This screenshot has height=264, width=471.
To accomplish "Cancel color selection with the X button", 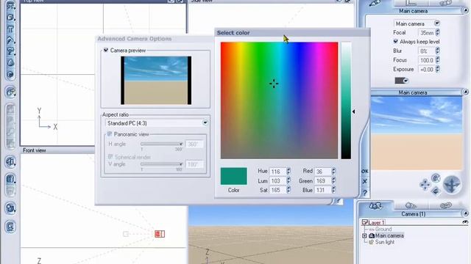I will (365, 181).
